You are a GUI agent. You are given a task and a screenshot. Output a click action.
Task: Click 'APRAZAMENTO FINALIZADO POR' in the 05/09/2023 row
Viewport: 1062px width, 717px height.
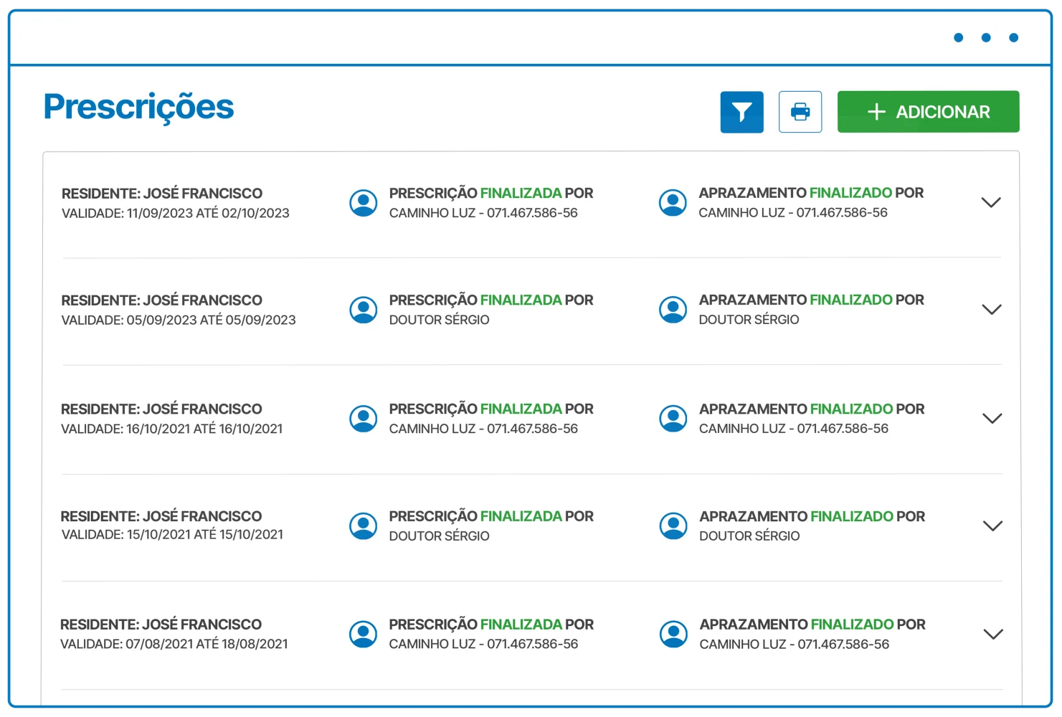812,300
